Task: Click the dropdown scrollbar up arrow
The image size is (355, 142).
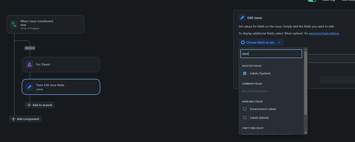Action: 306,49
